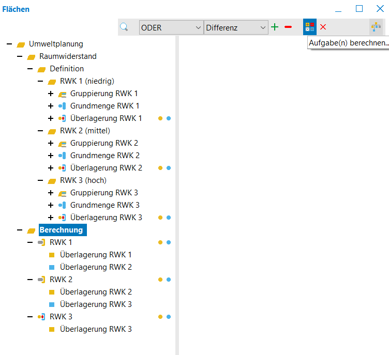Image resolution: width=389 pixels, height=355 pixels.
Task: Collapse the RWK 2 (mittel) folder
Action: point(40,131)
